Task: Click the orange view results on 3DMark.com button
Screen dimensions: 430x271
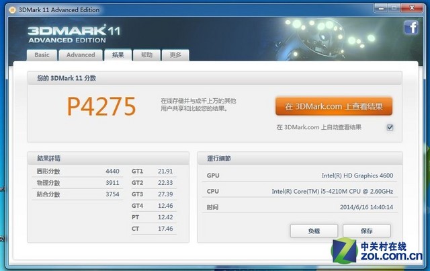Action: [334, 106]
